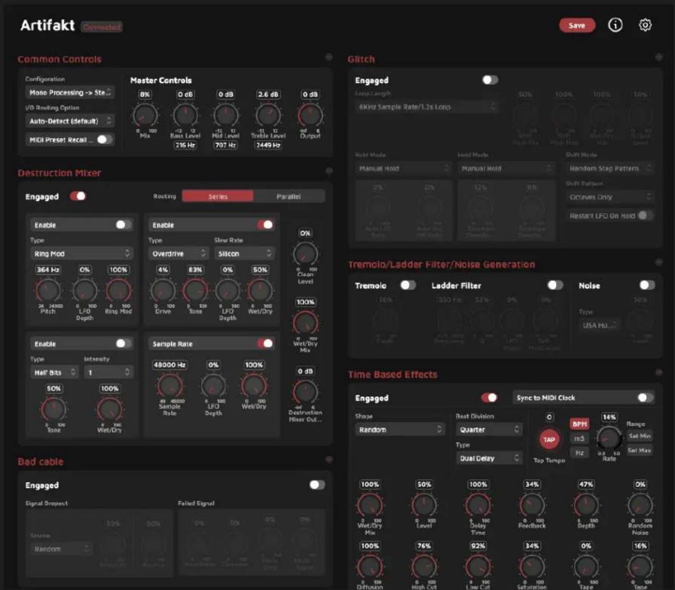Toggle the Sample Rate switch
Image resolution: width=675 pixels, height=590 pixels.
265,343
